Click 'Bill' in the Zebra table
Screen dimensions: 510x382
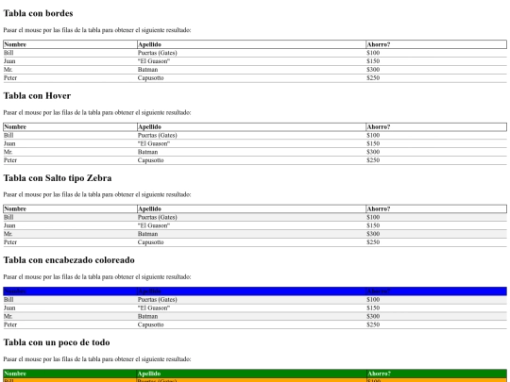tap(8, 217)
